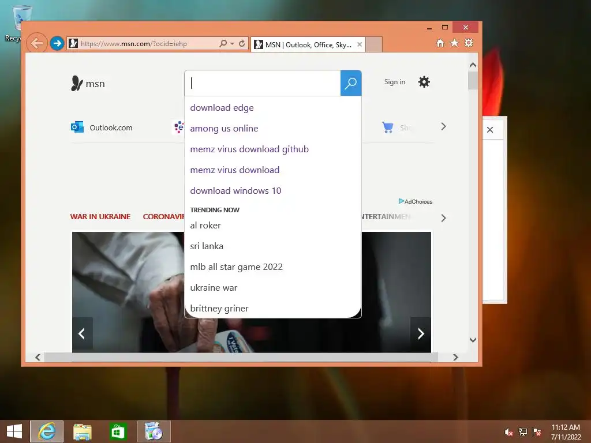The height and width of the screenshot is (443, 591).
Task: Click the blue search magnifier button
Action: pyautogui.click(x=351, y=83)
